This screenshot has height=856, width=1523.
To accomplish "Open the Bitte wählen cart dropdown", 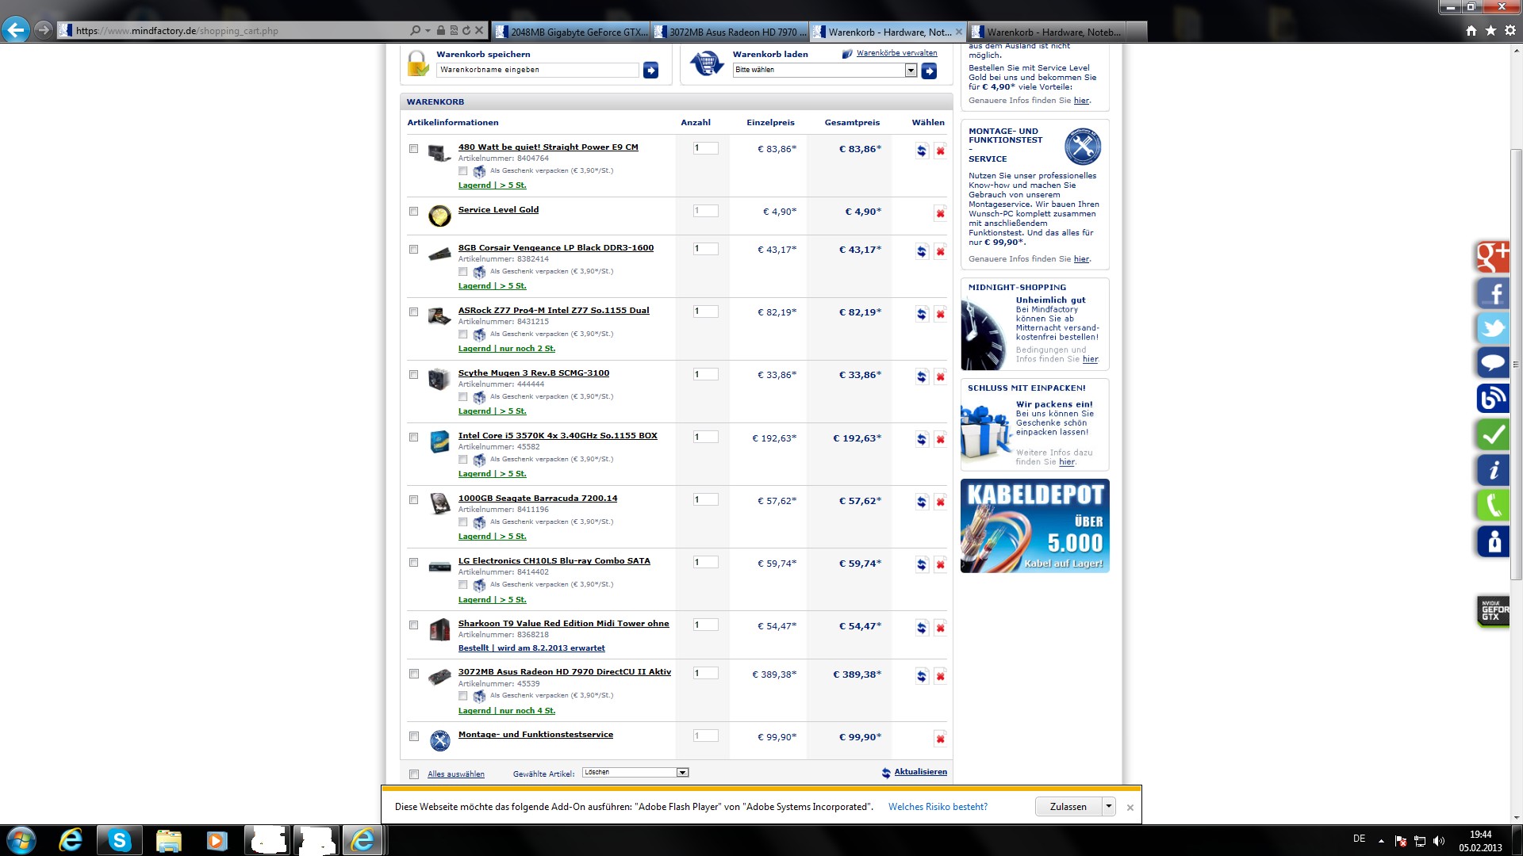I will 911,71.
